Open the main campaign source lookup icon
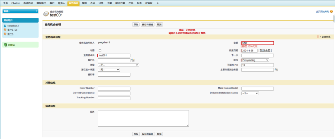 click(276, 70)
